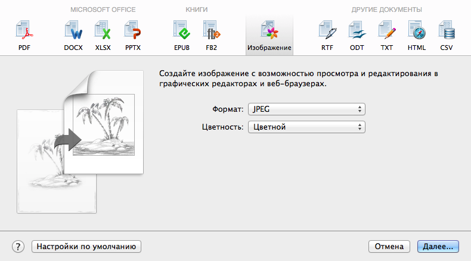Image resolution: width=471 pixels, height=261 pixels.
Task: Select the CSV database format icon
Action: (447, 31)
